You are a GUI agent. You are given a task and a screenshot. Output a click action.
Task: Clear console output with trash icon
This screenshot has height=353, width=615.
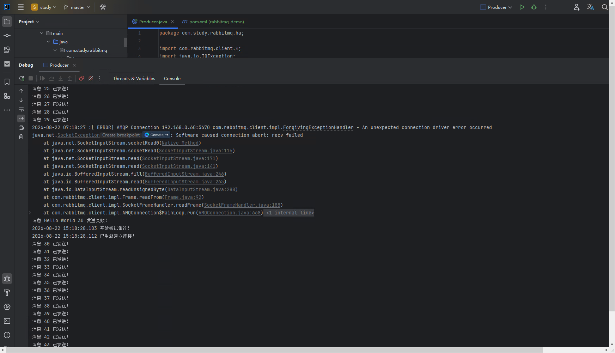(21, 137)
